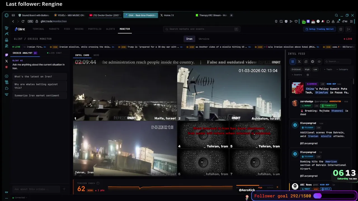This screenshot has width=358, height=201.
Task: Click the heart bookmark icon in toolbar
Action: pyautogui.click(x=296, y=21)
